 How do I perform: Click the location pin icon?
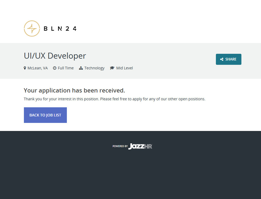pyautogui.click(x=25, y=68)
